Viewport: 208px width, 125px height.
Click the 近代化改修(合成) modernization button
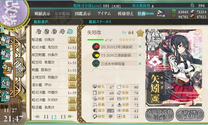160,115
